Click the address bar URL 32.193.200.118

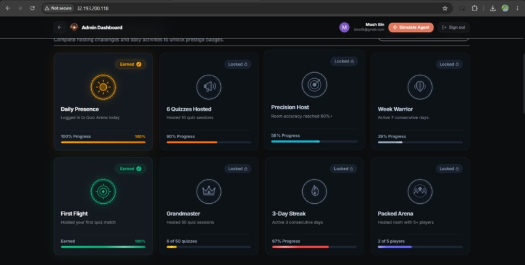[x=92, y=8]
